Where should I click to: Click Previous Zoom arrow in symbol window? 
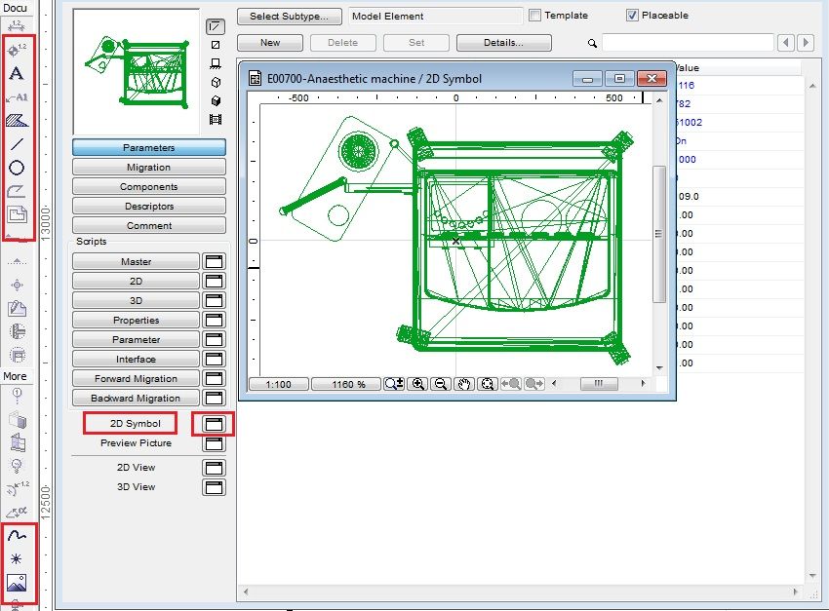tap(509, 383)
